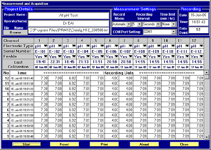Click the About button

[144, 144]
